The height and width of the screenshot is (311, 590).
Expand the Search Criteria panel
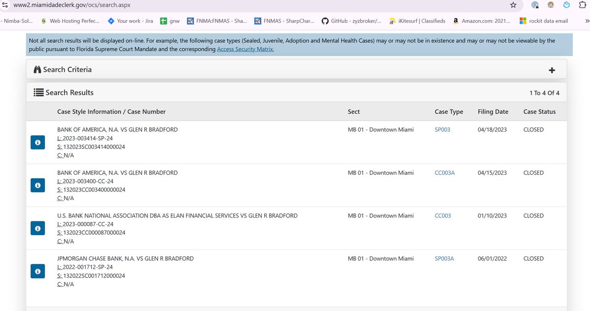pos(552,70)
